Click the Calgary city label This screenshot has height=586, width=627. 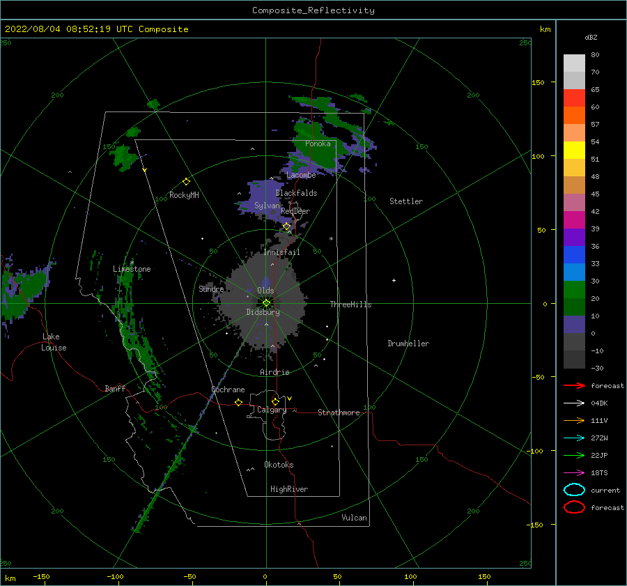coord(272,410)
